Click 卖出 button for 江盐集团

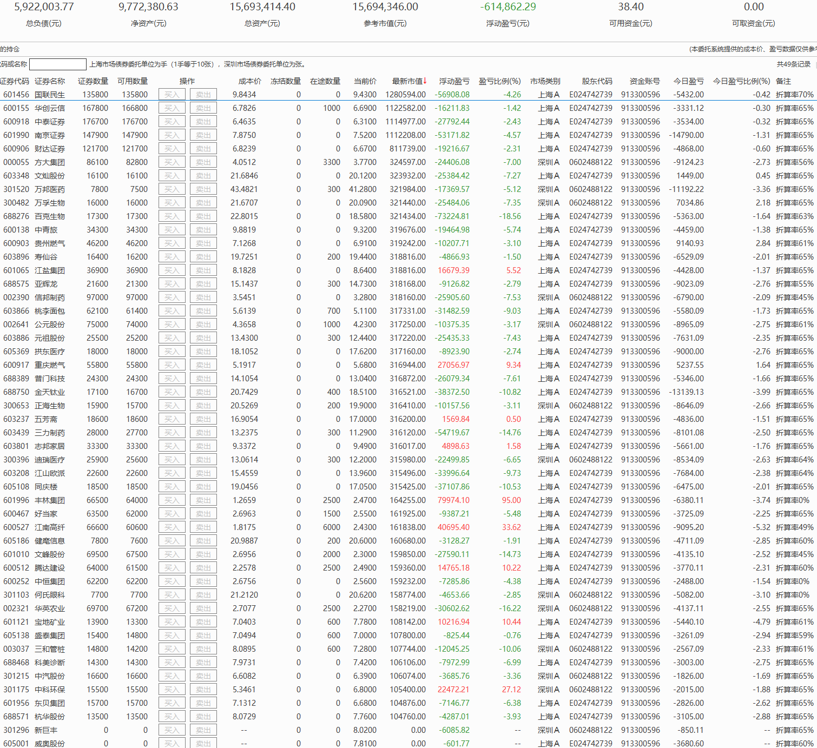coord(203,270)
